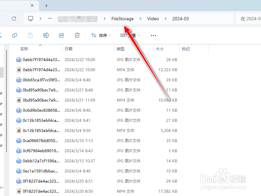This screenshot has width=261, height=196.
Task: Navigate to FileStorage in the breadcrumb
Action: tap(123, 19)
